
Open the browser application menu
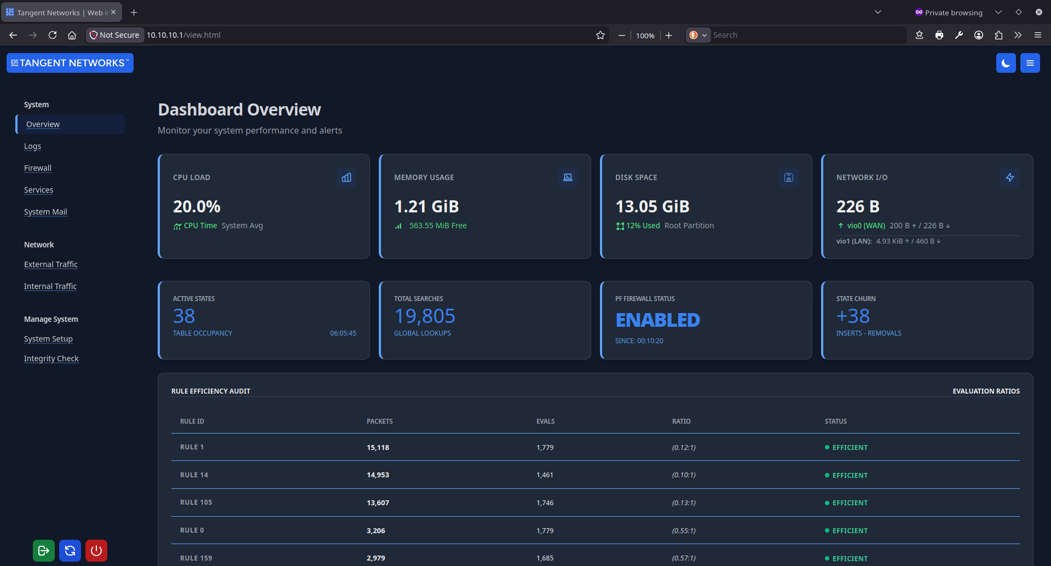pos(1038,34)
